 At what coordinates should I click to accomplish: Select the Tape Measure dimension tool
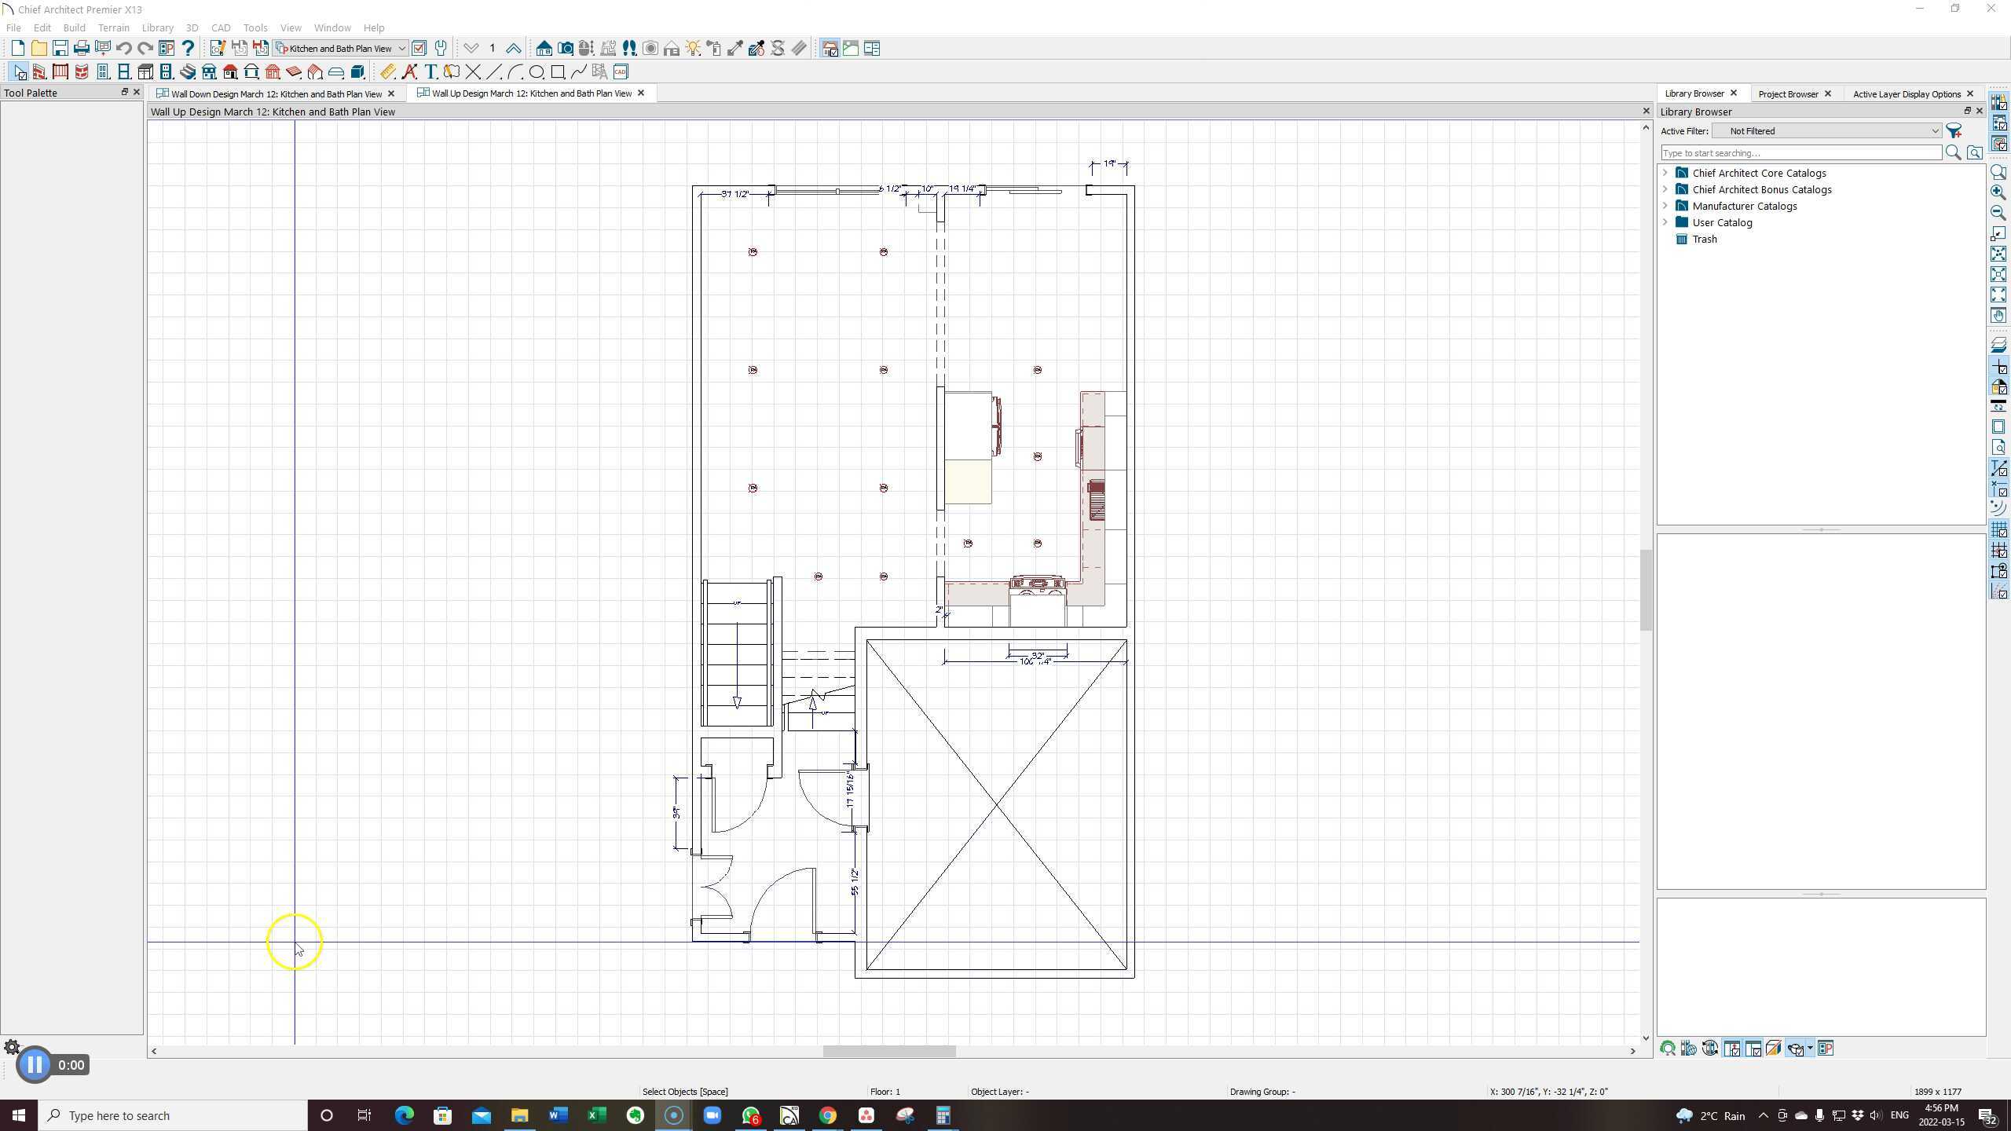pyautogui.click(x=387, y=72)
